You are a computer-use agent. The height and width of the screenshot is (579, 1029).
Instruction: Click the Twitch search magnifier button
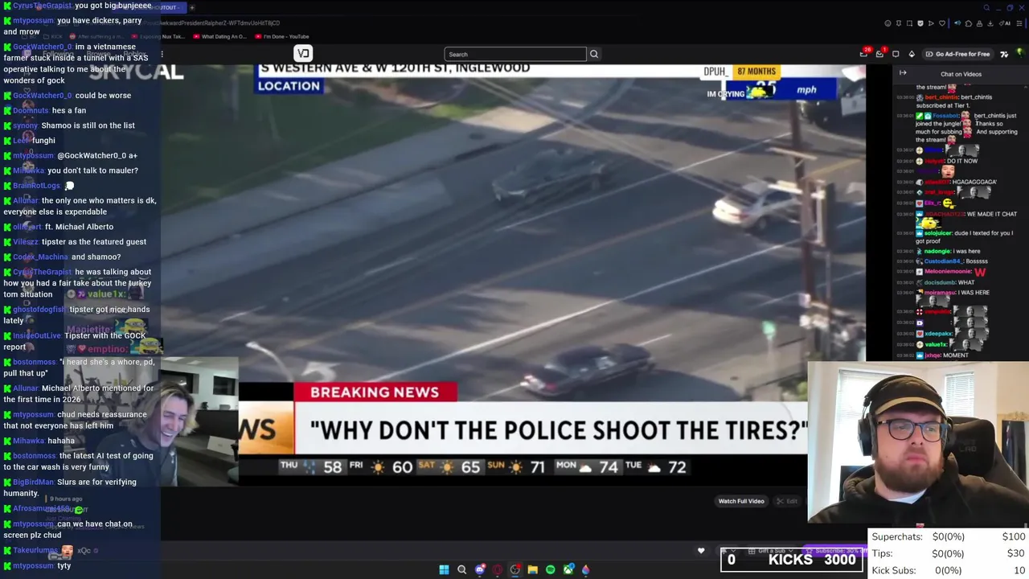pos(594,54)
